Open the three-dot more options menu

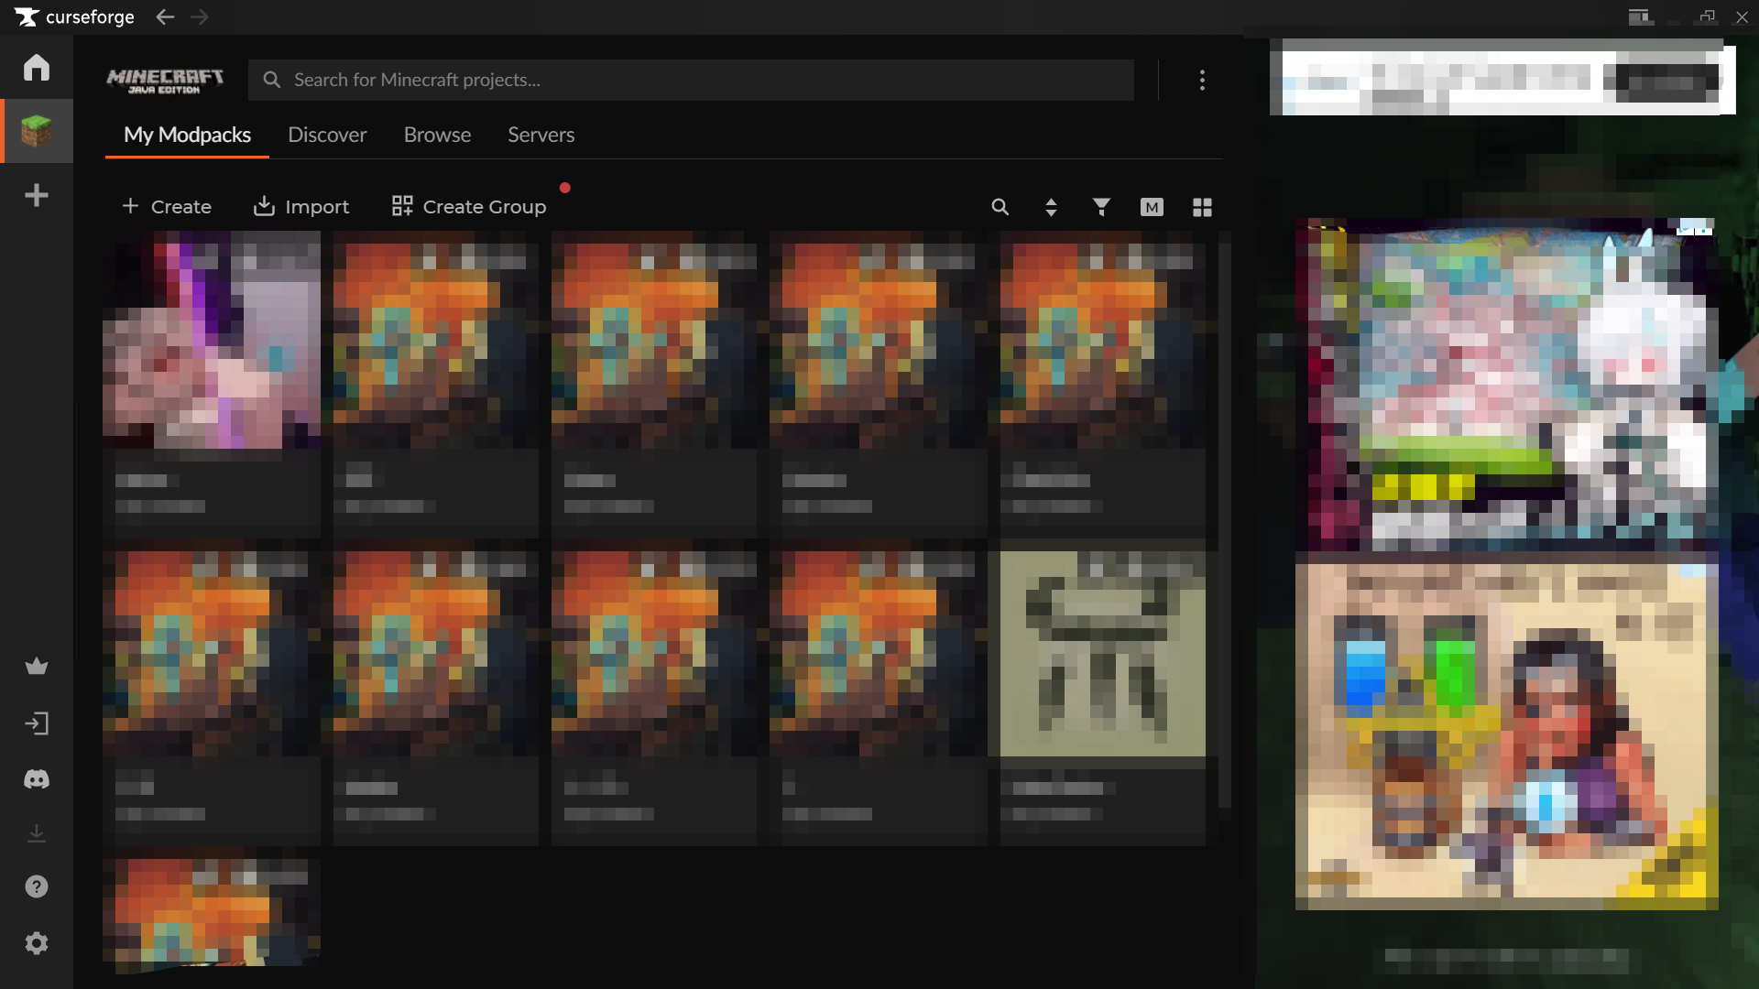tap(1202, 81)
